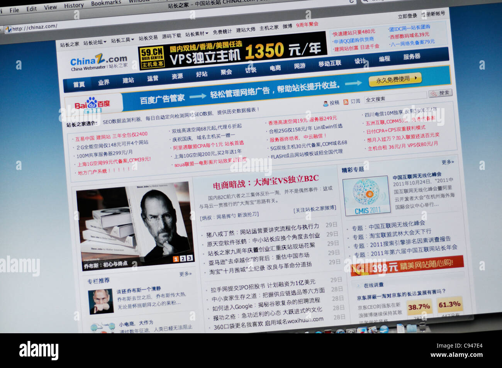Click the 398元 精美网站随心购 banner

point(407,266)
